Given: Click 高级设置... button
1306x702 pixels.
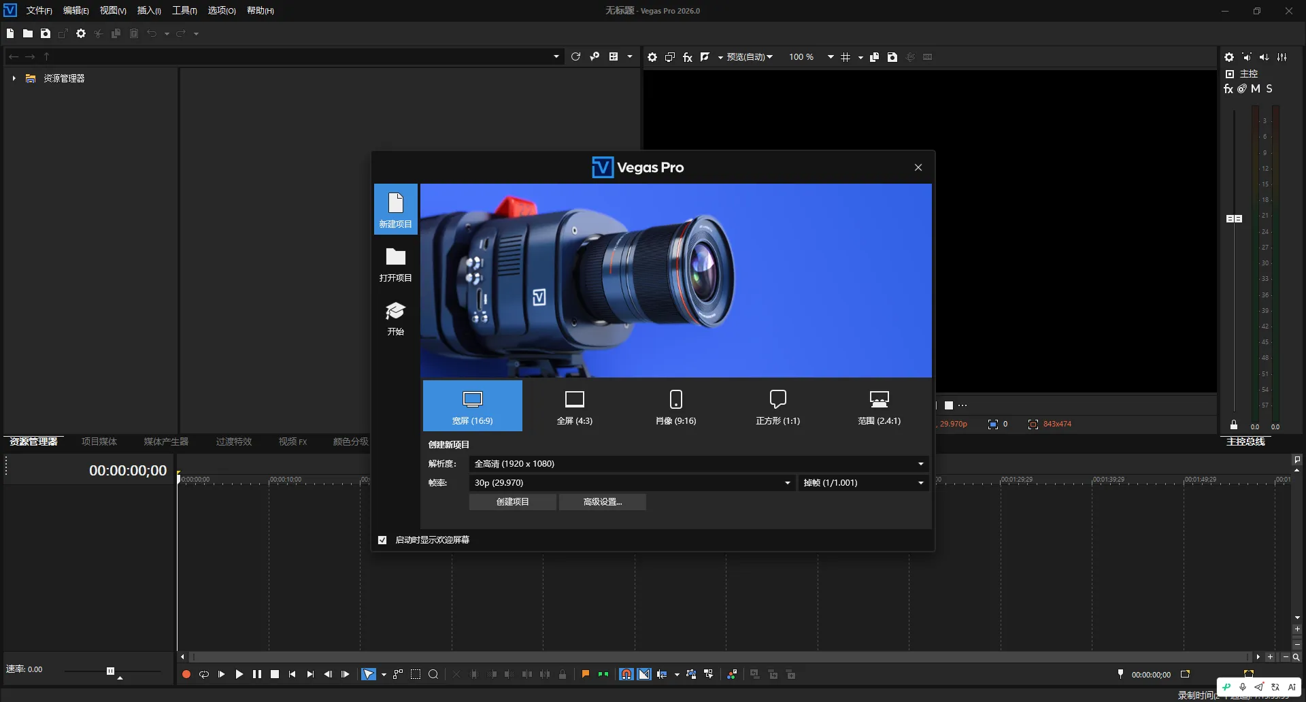Looking at the screenshot, I should tap(603, 502).
